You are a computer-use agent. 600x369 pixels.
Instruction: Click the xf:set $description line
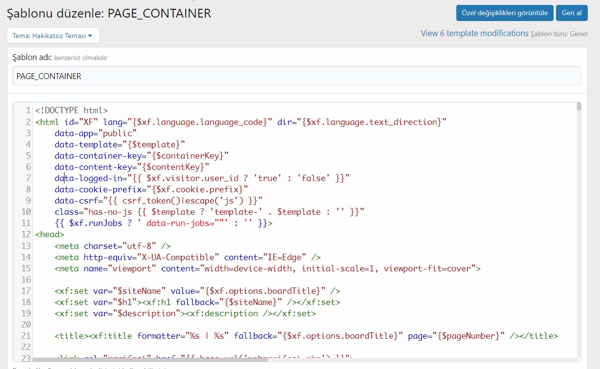click(185, 313)
